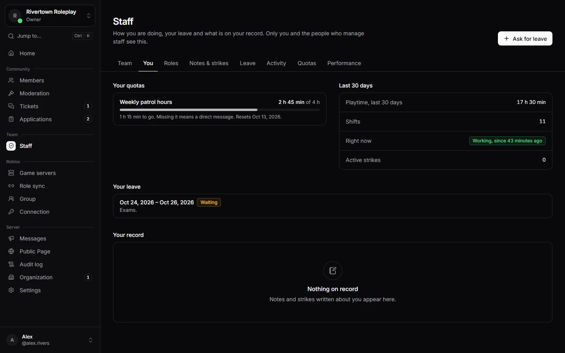
Task: Click the Game servers stack icon
Action: [11, 173]
